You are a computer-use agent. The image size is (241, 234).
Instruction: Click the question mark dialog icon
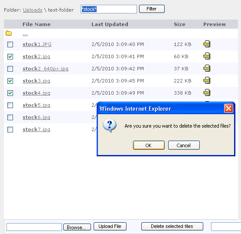pyautogui.click(x=110, y=125)
